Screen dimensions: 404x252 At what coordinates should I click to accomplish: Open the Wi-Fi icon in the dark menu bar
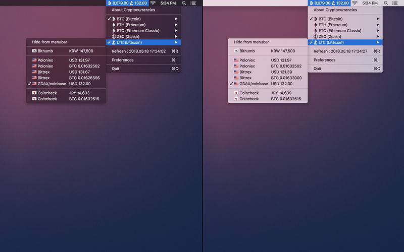(x=153, y=3)
